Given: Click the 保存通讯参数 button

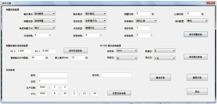Looking at the screenshot, I should click(196, 57).
